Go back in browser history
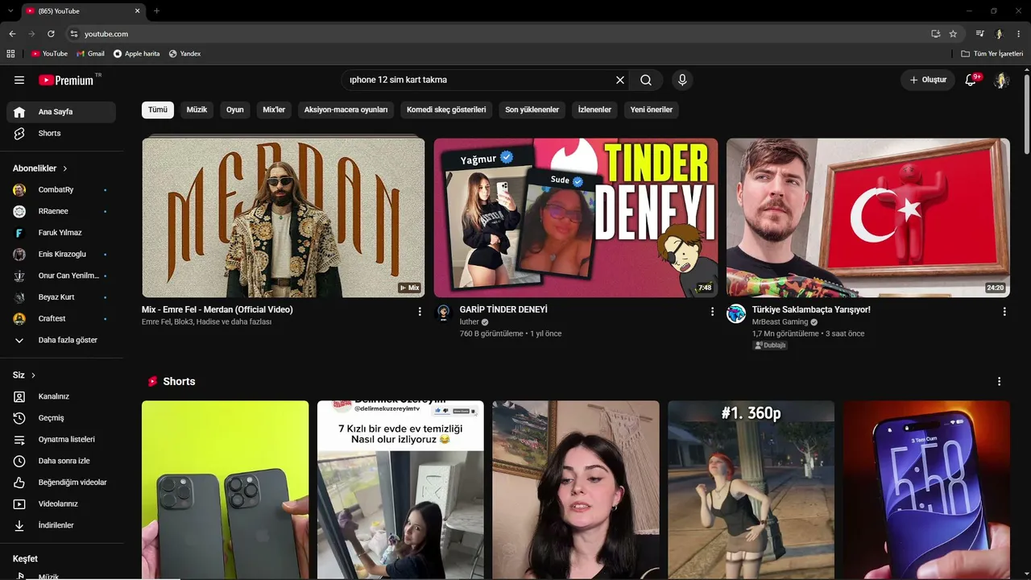Screen dimensions: 1031x580 coord(12,34)
